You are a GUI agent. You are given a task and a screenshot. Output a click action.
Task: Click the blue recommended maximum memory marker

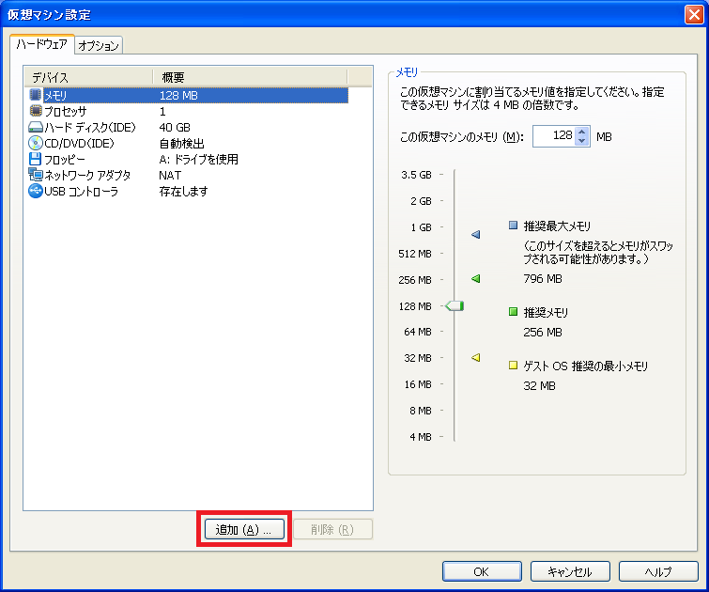click(475, 234)
